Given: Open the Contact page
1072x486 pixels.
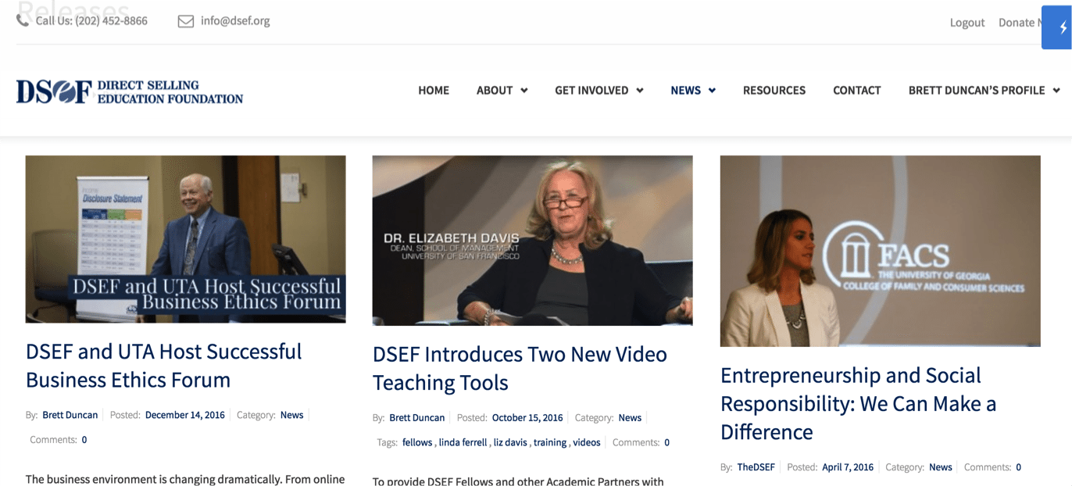Looking at the screenshot, I should (857, 91).
